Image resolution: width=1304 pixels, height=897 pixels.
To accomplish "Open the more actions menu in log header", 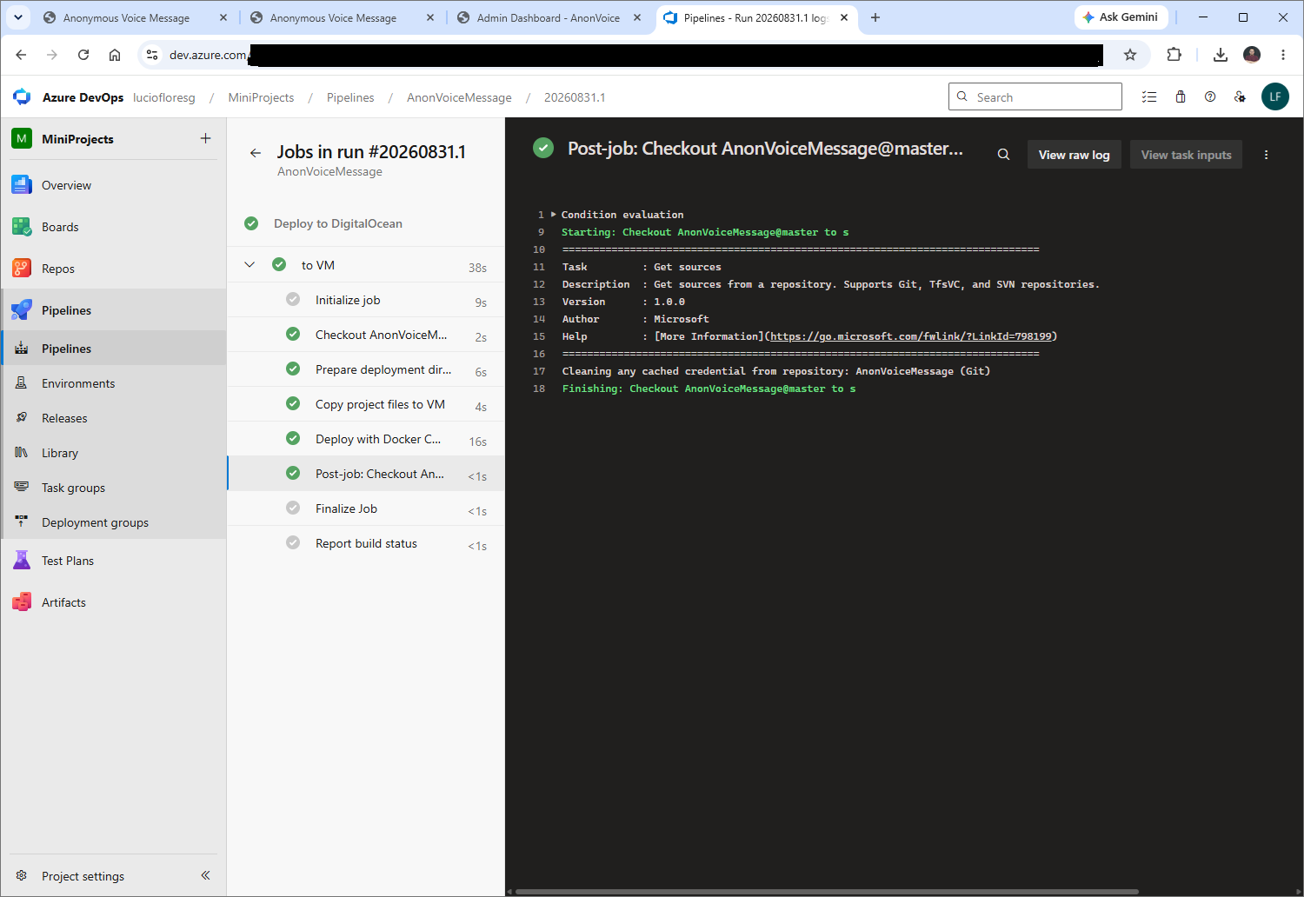I will 1266,155.
